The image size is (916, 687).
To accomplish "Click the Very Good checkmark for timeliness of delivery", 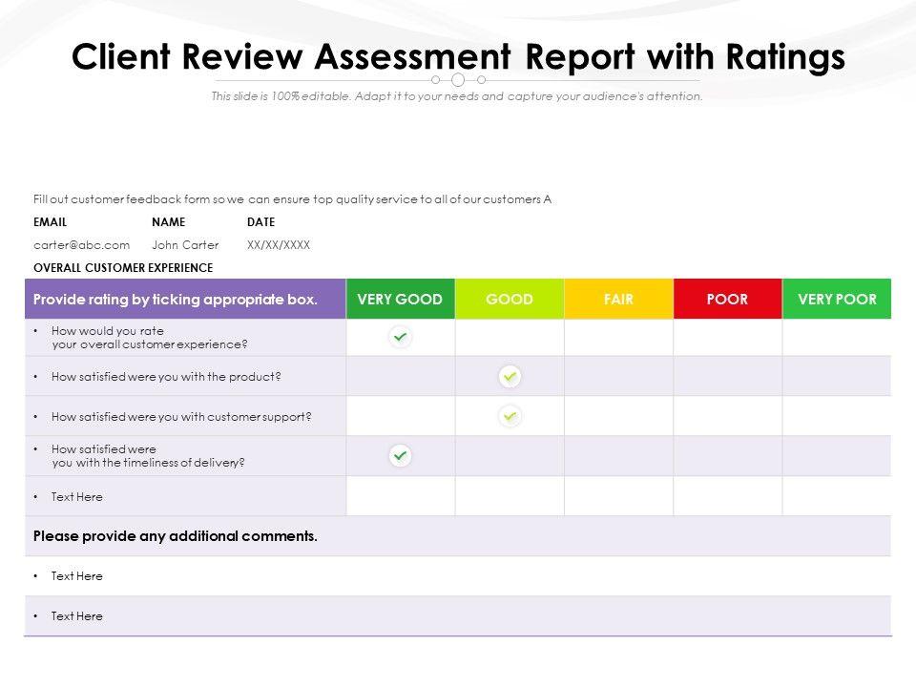I will click(401, 456).
